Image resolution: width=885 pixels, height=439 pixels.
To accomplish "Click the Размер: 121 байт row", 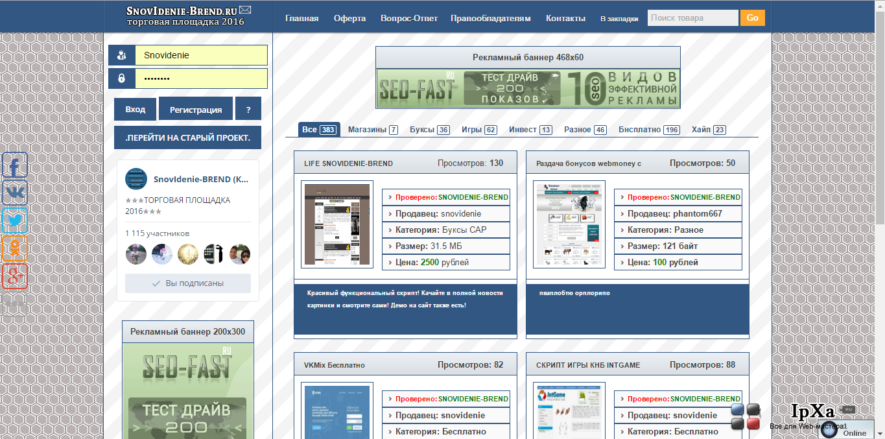I will (678, 246).
